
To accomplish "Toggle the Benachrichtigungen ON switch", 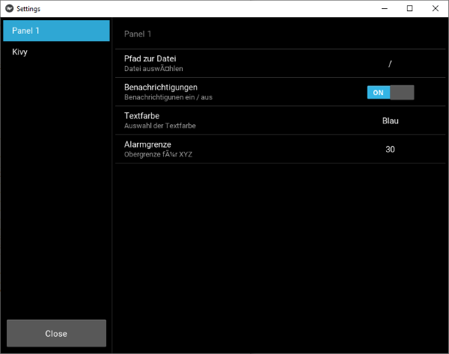I will pyautogui.click(x=391, y=93).
